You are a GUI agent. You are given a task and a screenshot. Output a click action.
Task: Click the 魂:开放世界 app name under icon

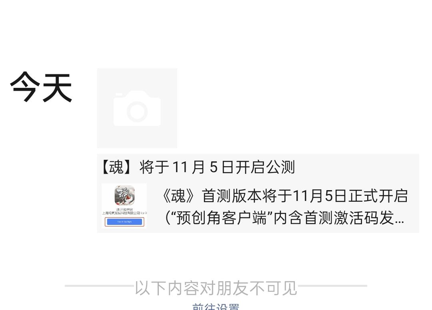click(124, 210)
